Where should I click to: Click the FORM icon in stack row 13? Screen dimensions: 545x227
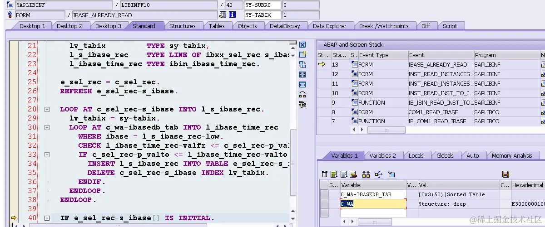[x=355, y=64]
